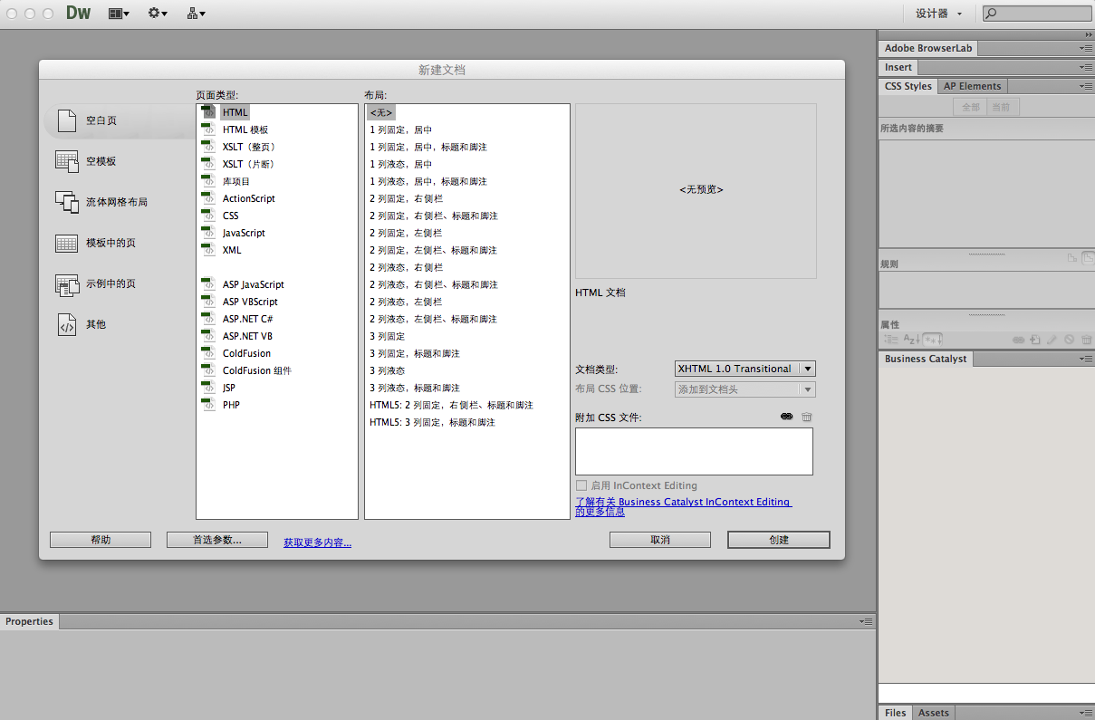Click the HTML page type icon
The width and height of the screenshot is (1095, 720).
[208, 112]
